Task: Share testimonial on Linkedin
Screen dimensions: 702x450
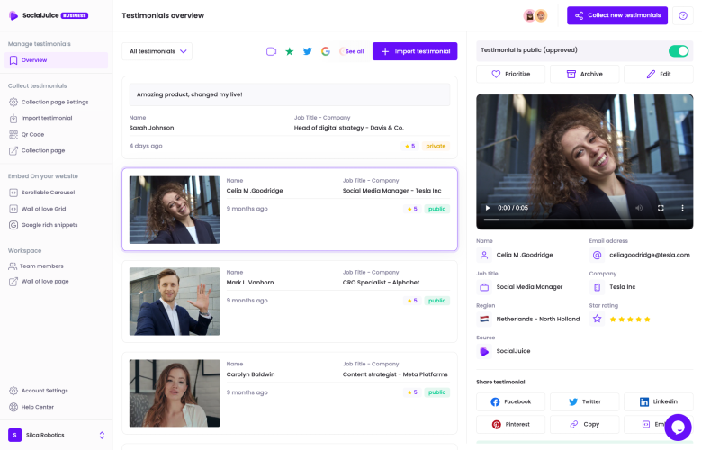Action: point(659,401)
